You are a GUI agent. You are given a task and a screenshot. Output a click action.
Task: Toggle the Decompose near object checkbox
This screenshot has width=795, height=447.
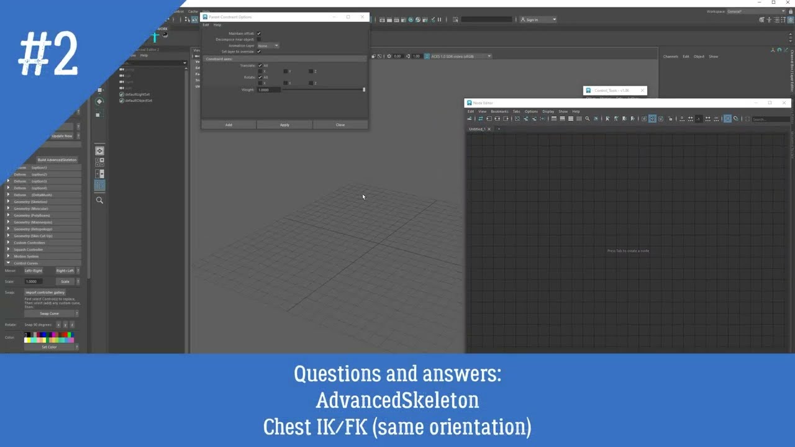tap(259, 39)
